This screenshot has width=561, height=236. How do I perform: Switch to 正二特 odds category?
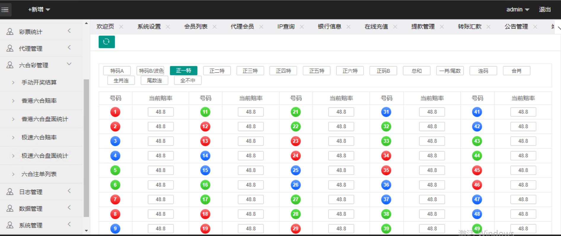tap(217, 71)
